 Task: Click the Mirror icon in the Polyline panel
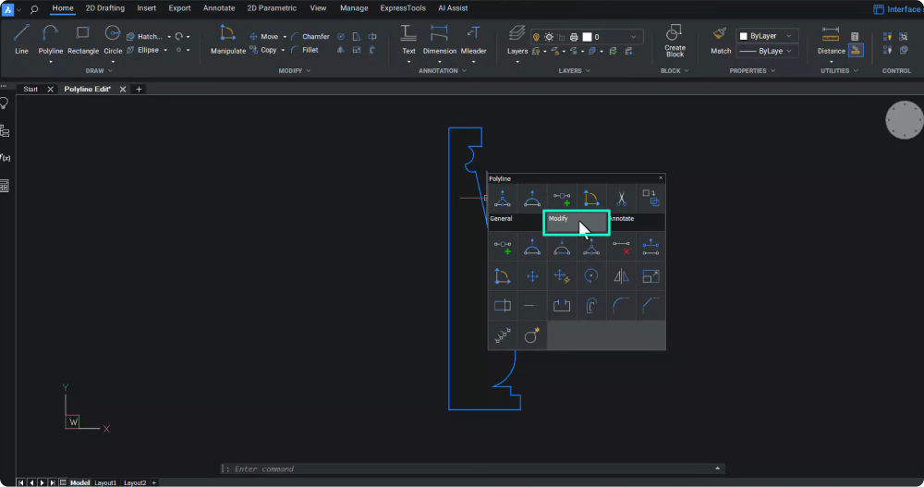coord(621,275)
